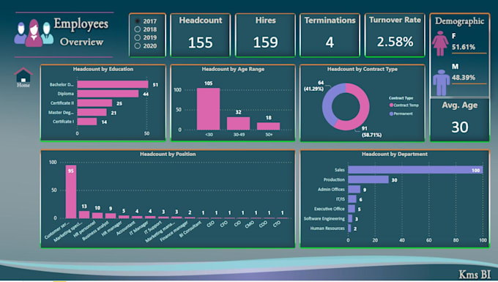The image size is (498, 282).
Task: Click the Headcount by Department chart title
Action: (x=395, y=154)
